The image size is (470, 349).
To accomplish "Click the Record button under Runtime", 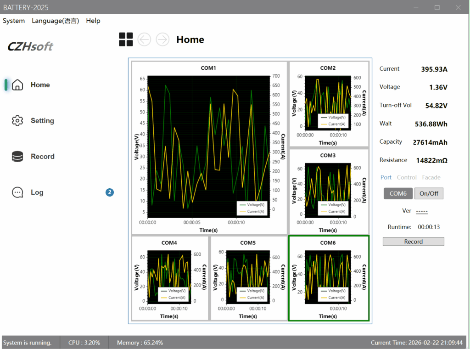I will click(x=414, y=242).
